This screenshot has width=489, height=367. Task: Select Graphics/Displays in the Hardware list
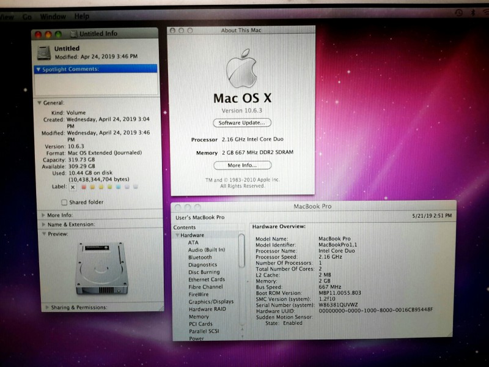211,302
